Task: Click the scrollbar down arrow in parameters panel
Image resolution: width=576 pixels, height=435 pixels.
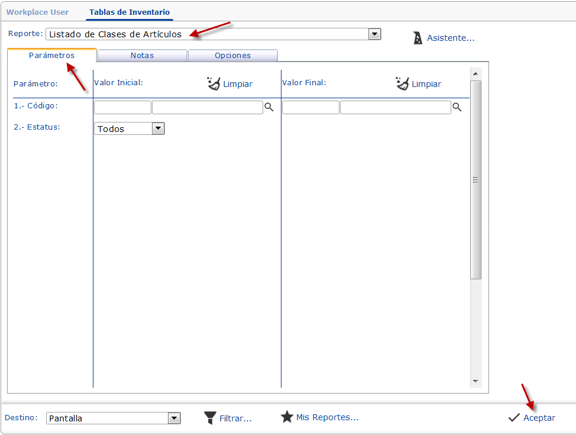Action: [x=475, y=381]
